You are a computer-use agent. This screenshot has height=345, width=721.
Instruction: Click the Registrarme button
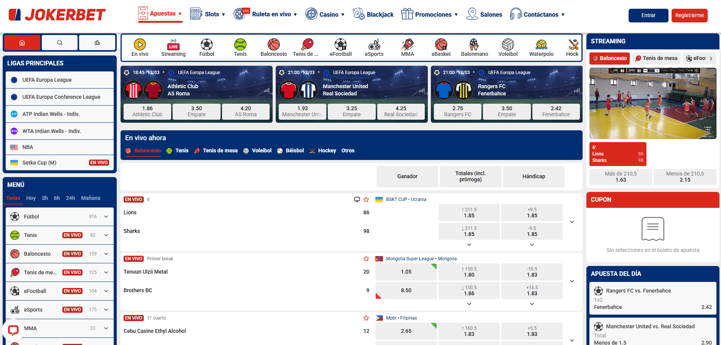point(689,15)
